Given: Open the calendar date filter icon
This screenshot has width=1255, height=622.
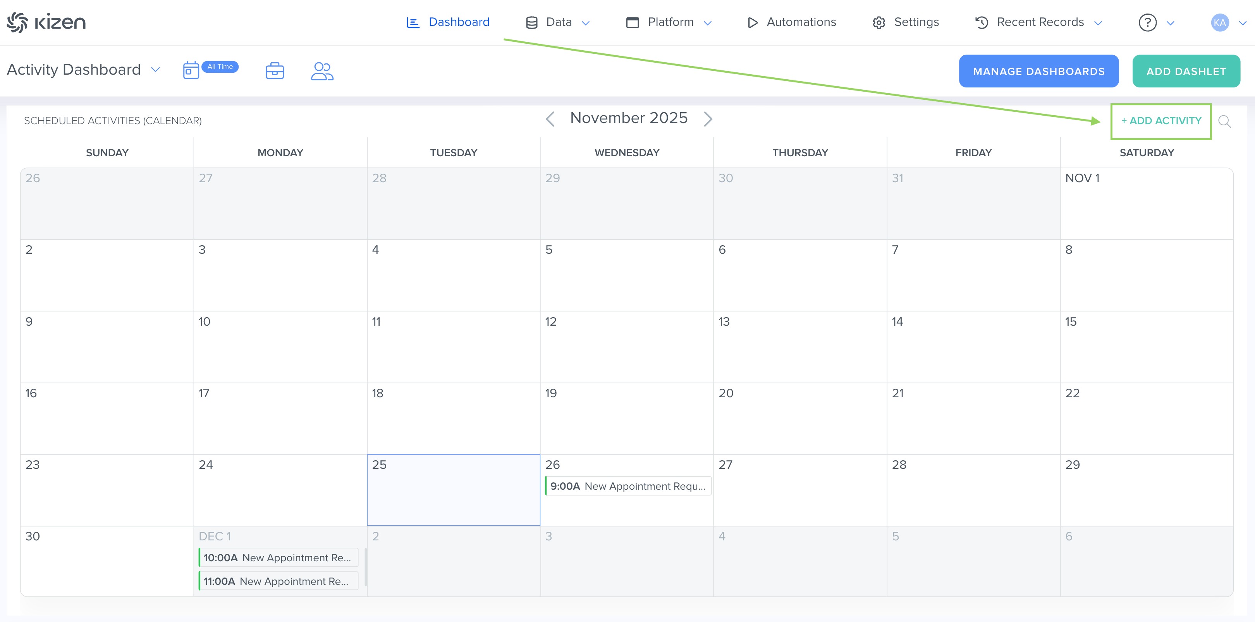Looking at the screenshot, I should pyautogui.click(x=191, y=70).
